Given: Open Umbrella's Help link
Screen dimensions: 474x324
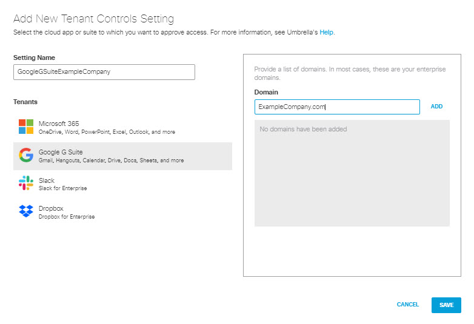Looking at the screenshot, I should click(327, 32).
